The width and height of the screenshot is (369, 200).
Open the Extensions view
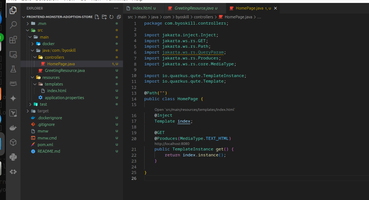13,40
